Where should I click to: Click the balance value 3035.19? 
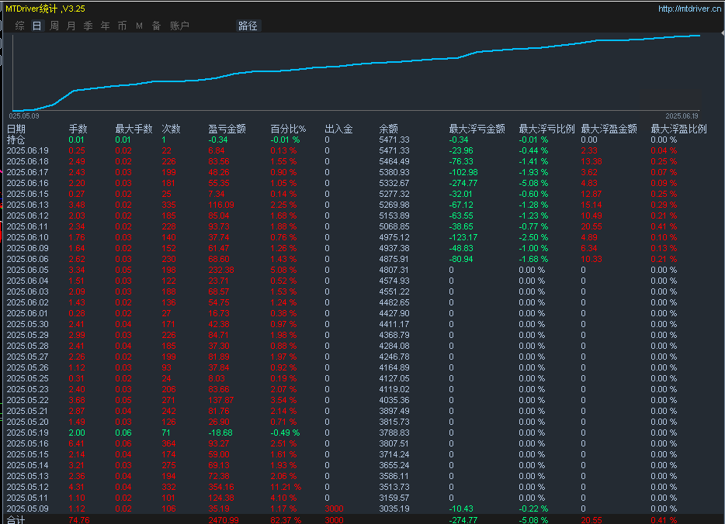(394, 508)
